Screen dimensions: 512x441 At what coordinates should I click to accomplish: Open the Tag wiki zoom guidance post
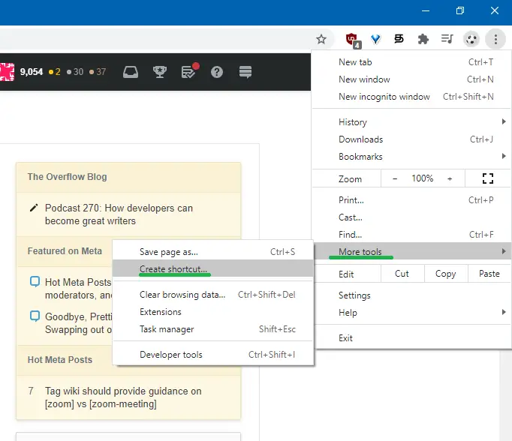pos(123,397)
